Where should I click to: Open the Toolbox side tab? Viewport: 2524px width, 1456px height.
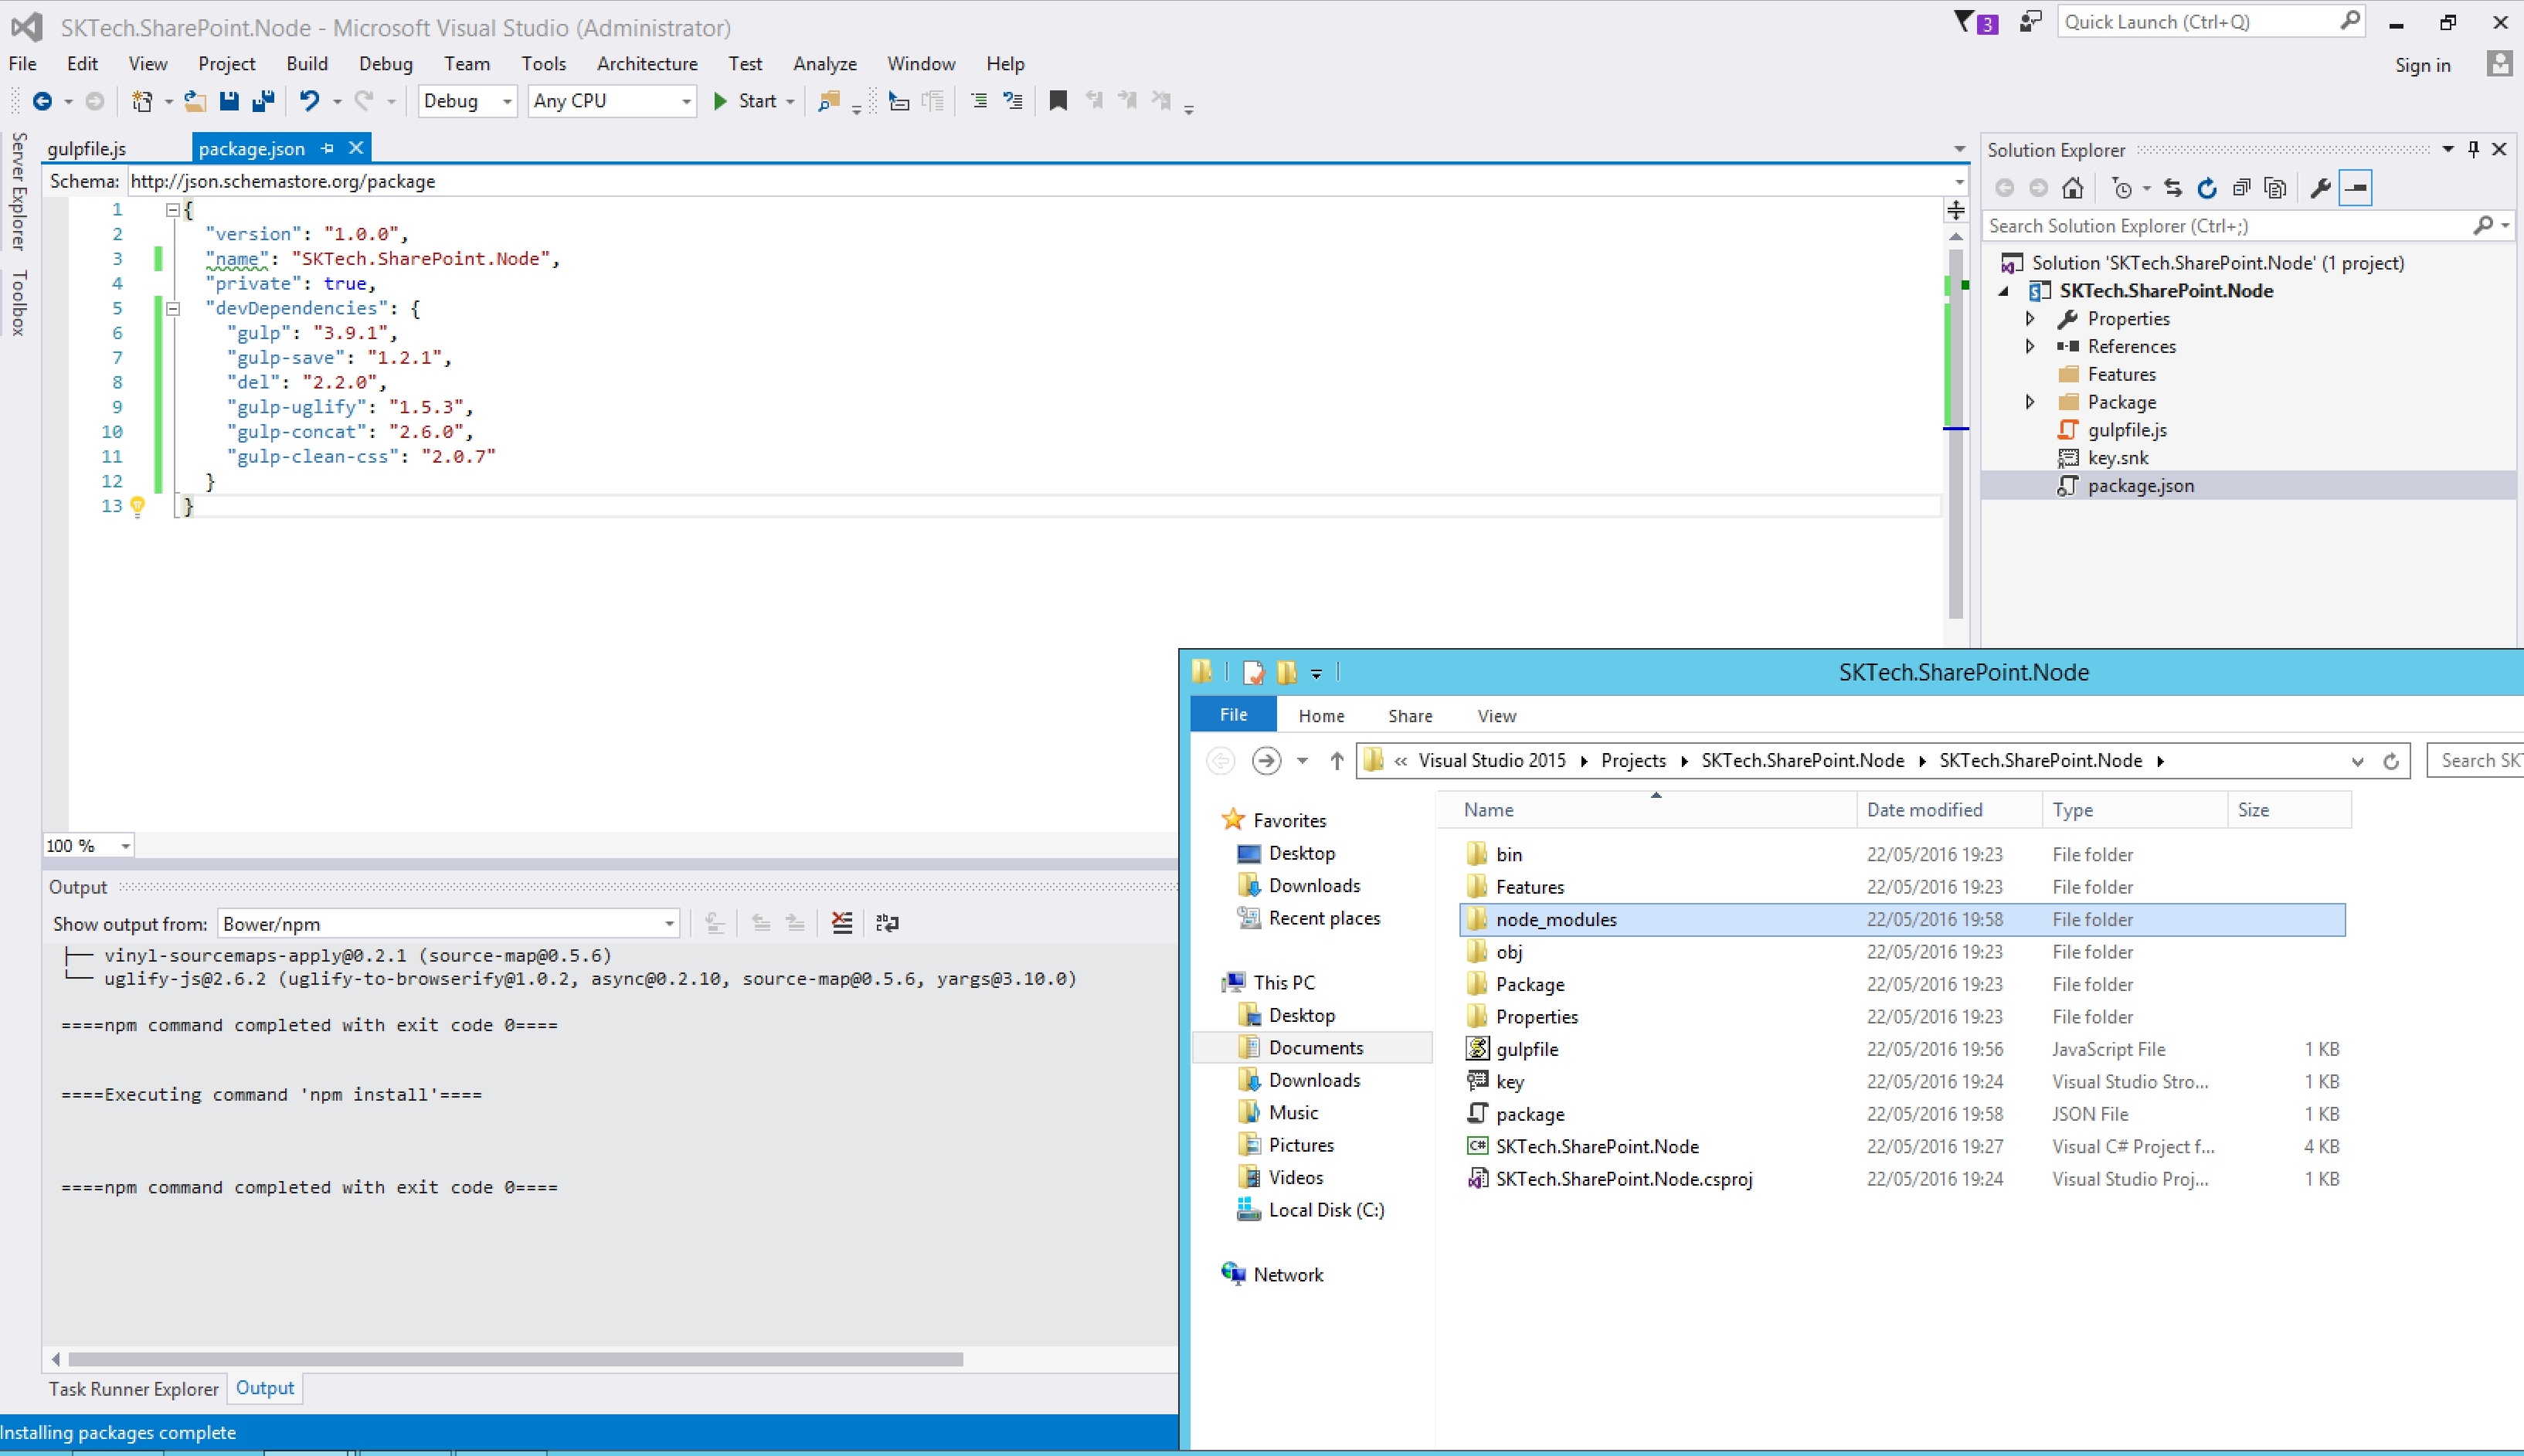coord(18,302)
